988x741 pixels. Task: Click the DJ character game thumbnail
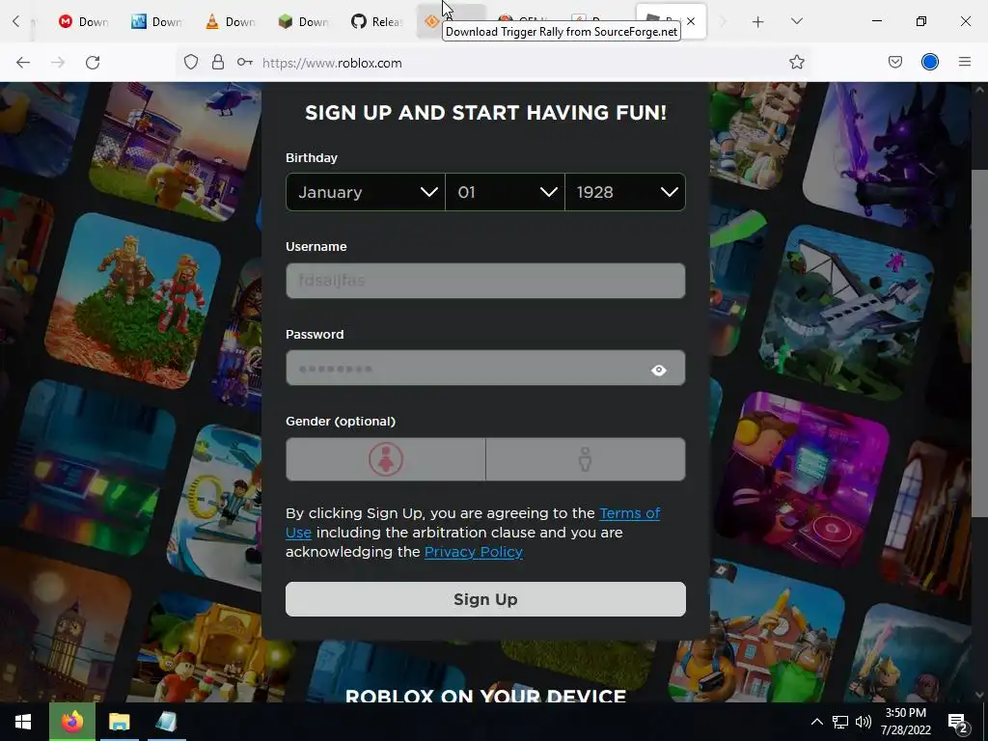(x=804, y=479)
